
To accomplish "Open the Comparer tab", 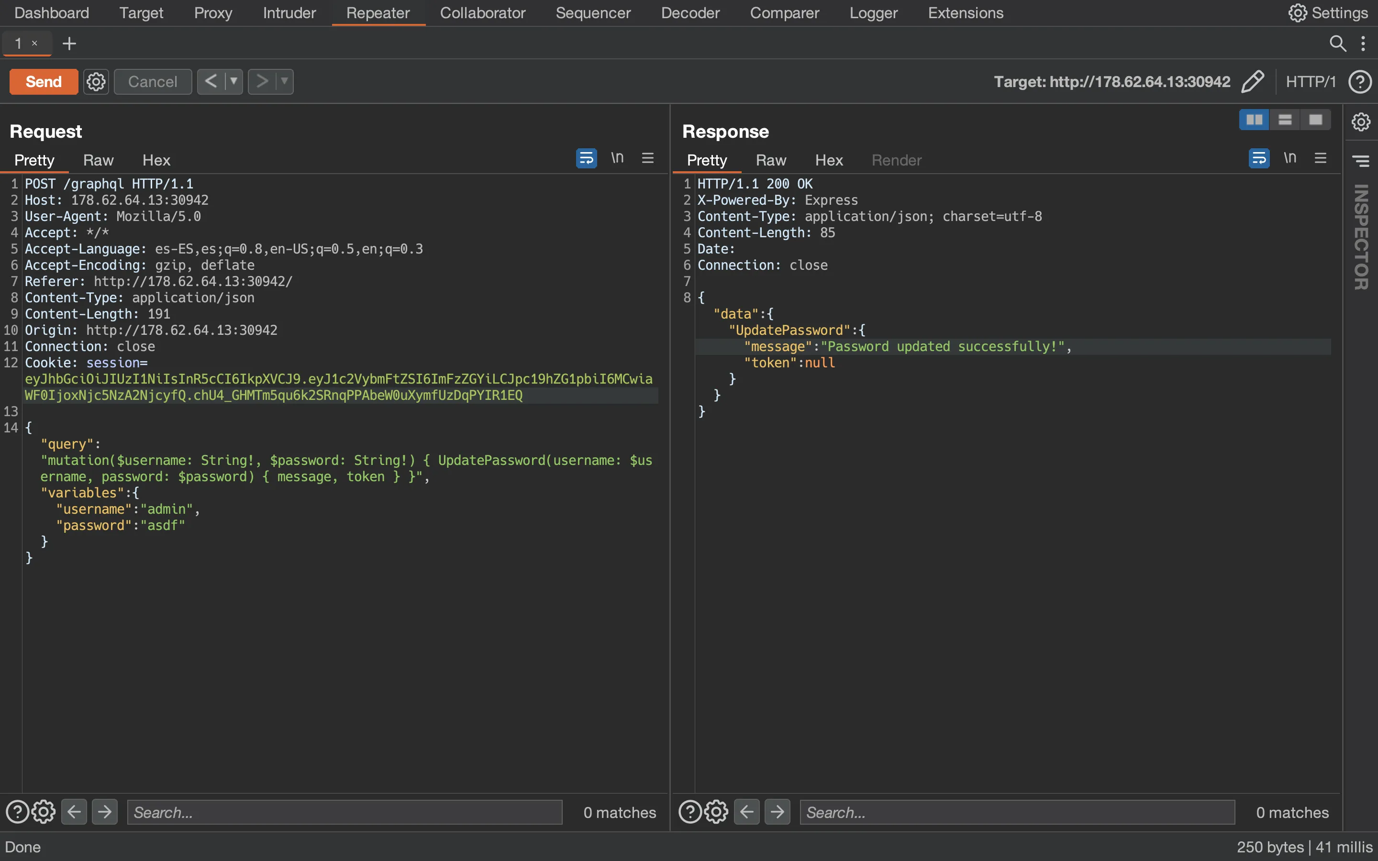I will (x=784, y=12).
